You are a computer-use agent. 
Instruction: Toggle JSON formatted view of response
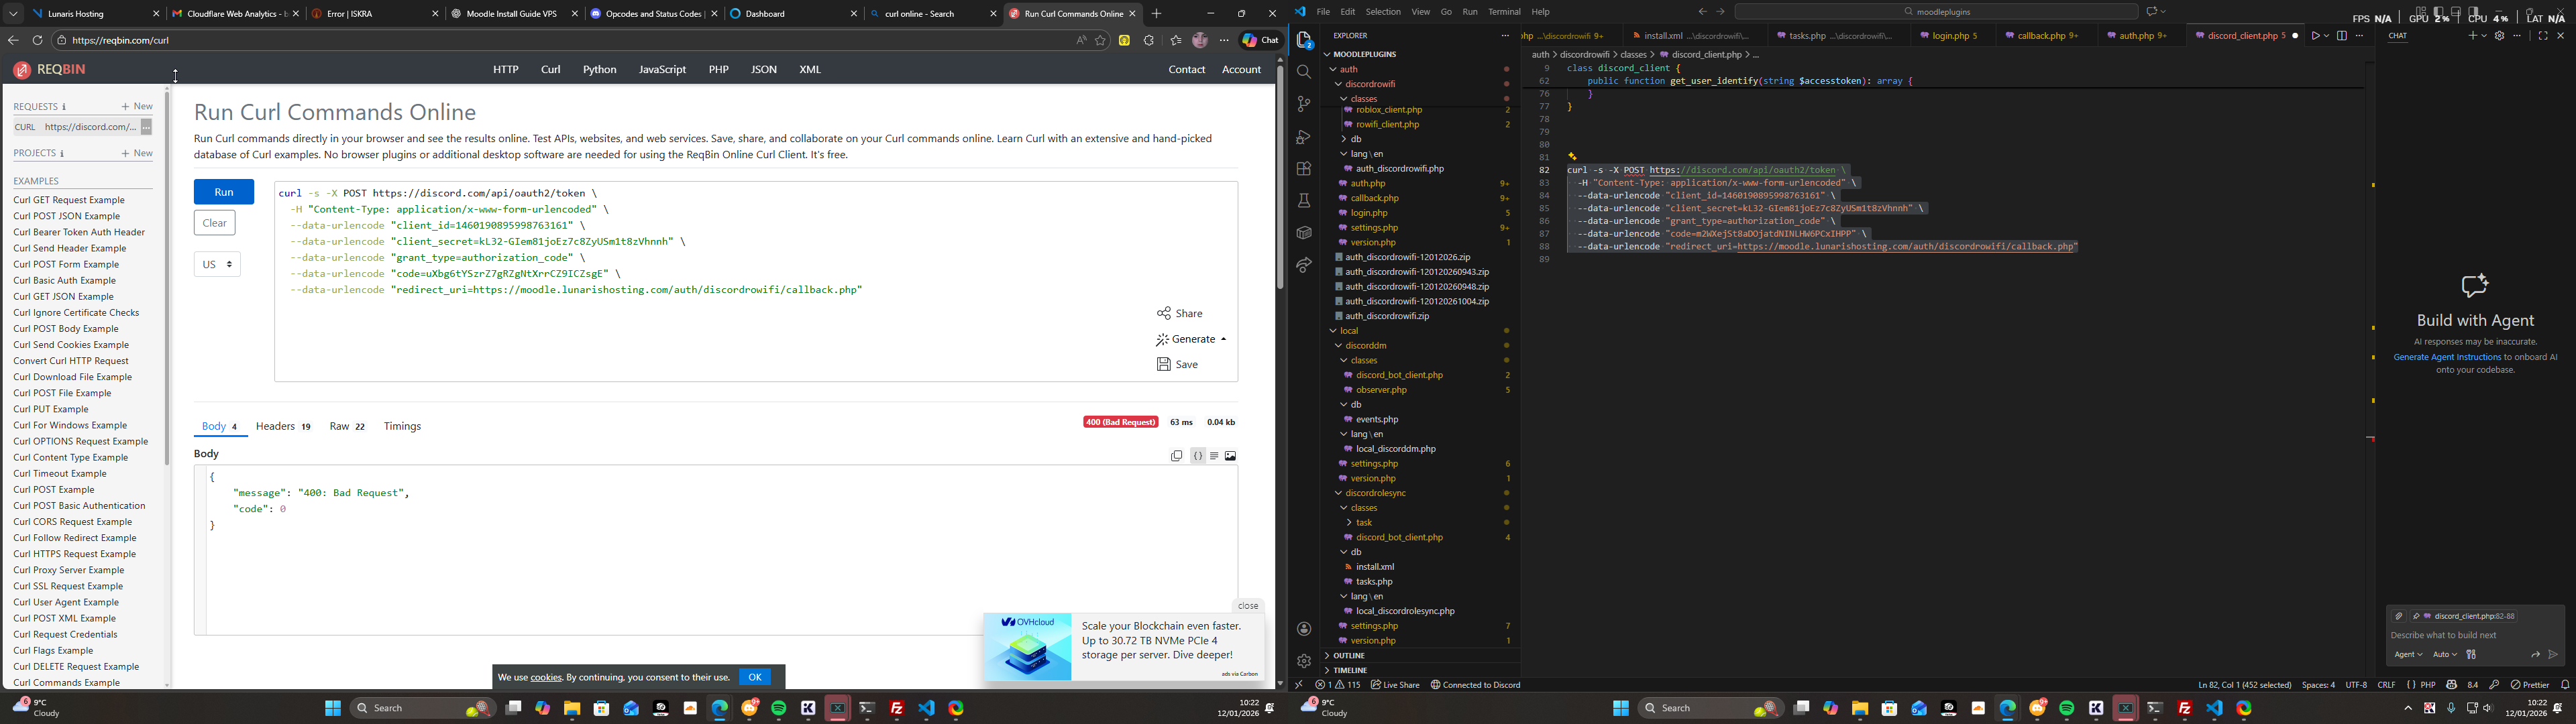pyautogui.click(x=1197, y=456)
